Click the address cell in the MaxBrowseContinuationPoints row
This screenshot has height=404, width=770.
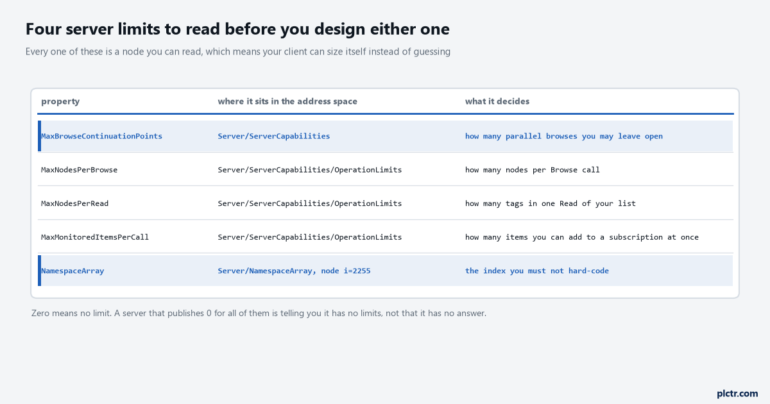tap(274, 136)
